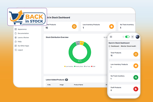Viewport: 153px width, 102px height.
Task: Click the Stock Distribution Overview heading
Action: point(57,37)
